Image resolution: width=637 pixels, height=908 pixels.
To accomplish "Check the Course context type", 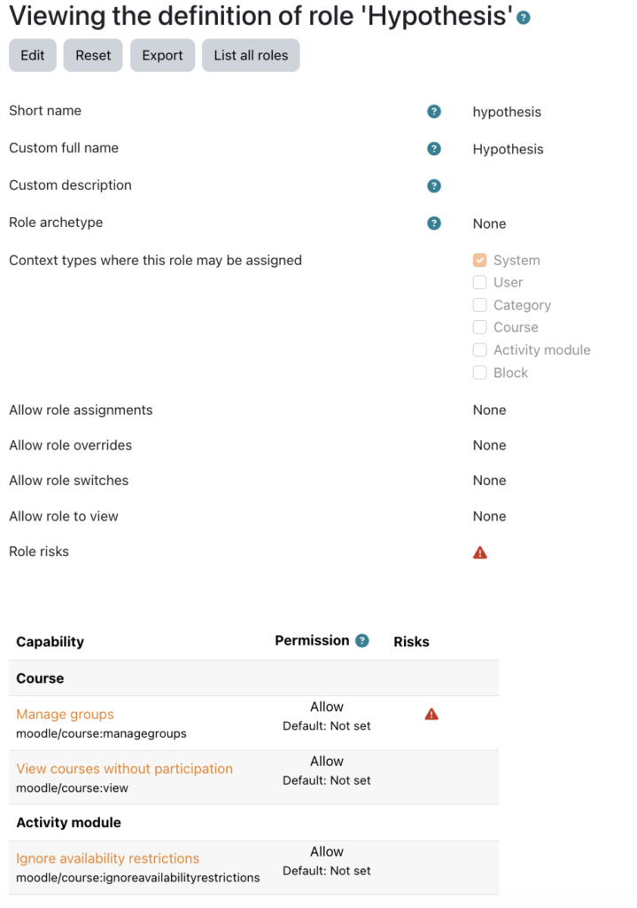I will pos(479,327).
